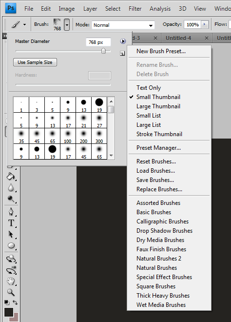Select the soft round 100 brush
231x322 pixels.
click(x=68, y=136)
